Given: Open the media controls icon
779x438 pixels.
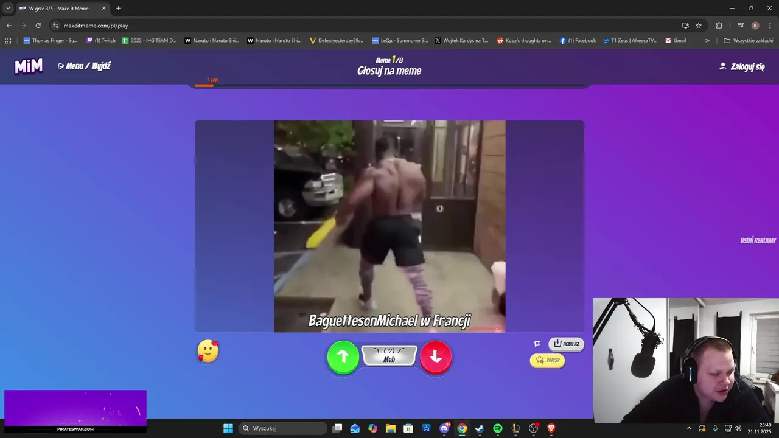Looking at the screenshot, I should [741, 26].
